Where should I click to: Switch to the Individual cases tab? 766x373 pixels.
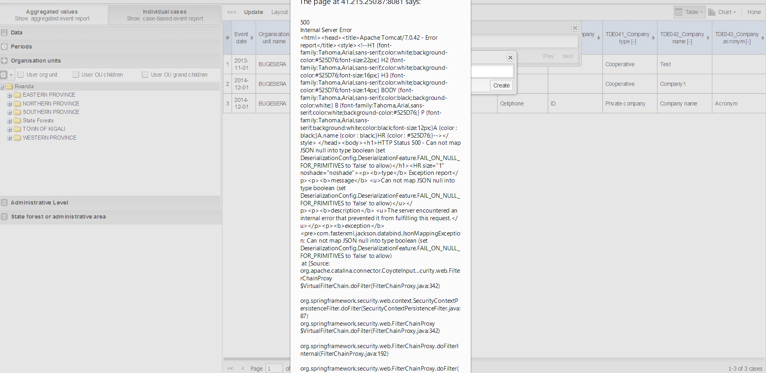[165, 15]
